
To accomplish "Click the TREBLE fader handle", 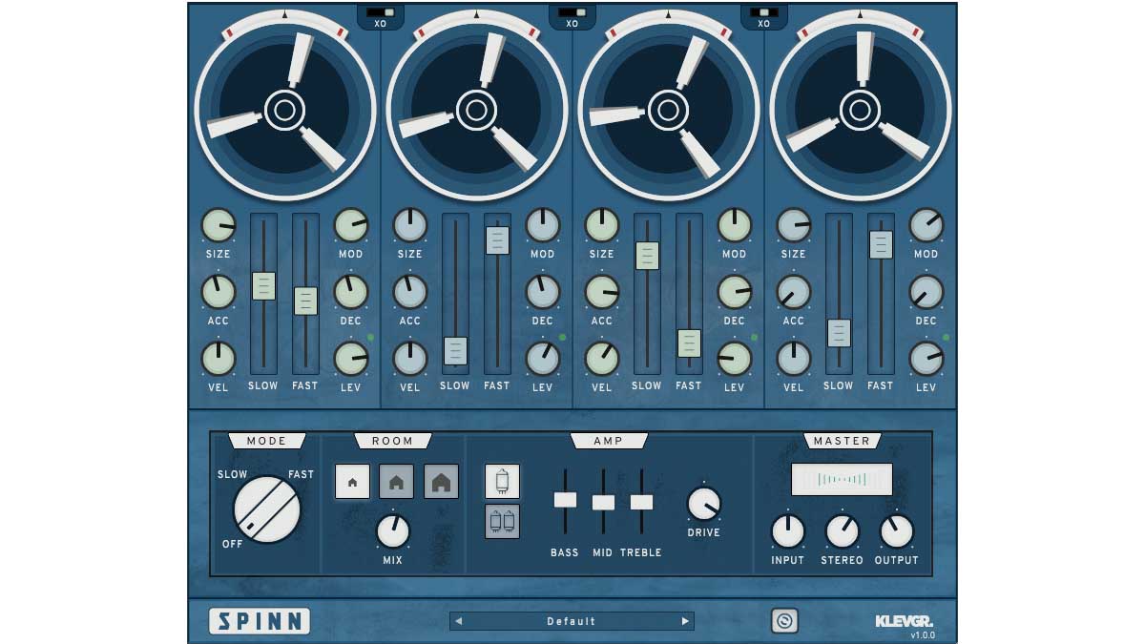I will tap(642, 502).
